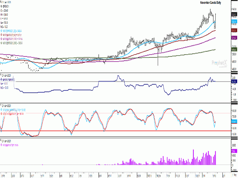
Task: Click the magenta volume study legend marker
Action: point(1,145)
